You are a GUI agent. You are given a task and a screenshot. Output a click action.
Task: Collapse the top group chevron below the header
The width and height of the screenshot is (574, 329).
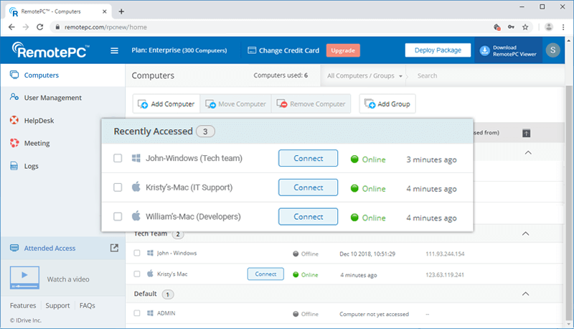pyautogui.click(x=528, y=152)
